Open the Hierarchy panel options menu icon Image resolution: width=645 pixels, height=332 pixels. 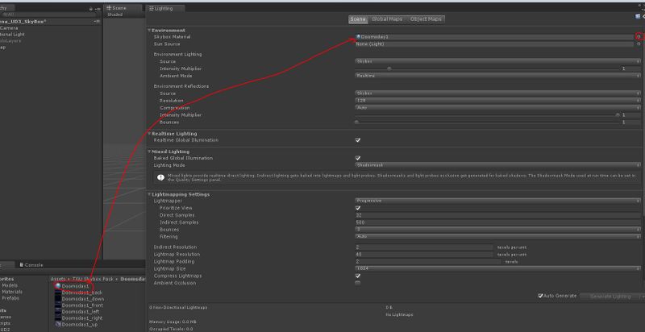click(98, 9)
